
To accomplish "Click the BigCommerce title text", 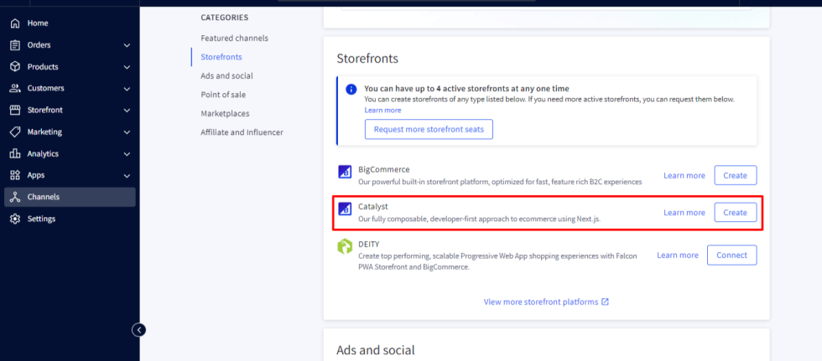I will coord(384,169).
